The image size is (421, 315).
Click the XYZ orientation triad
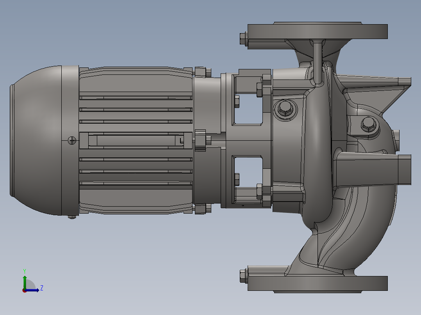click(x=32, y=281)
